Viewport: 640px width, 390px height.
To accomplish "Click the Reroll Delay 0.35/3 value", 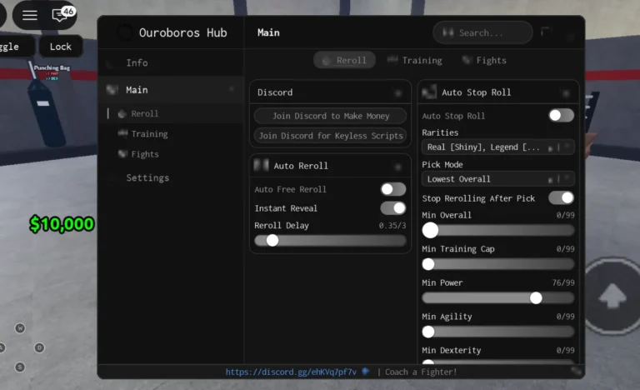I will [392, 226].
